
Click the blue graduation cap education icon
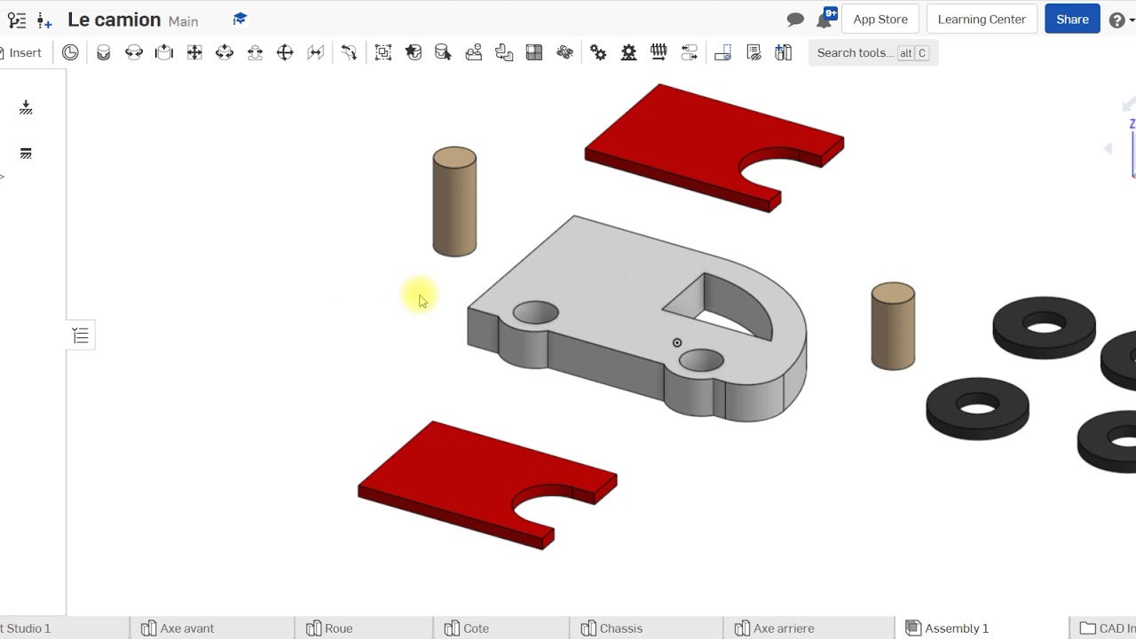click(240, 19)
